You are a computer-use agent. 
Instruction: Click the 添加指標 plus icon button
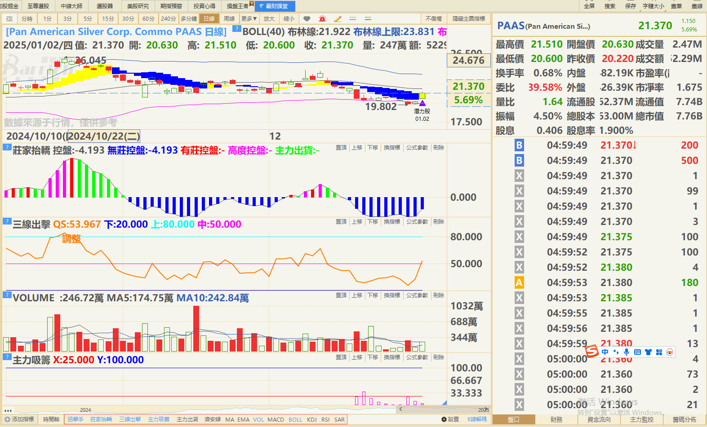pos(19,419)
